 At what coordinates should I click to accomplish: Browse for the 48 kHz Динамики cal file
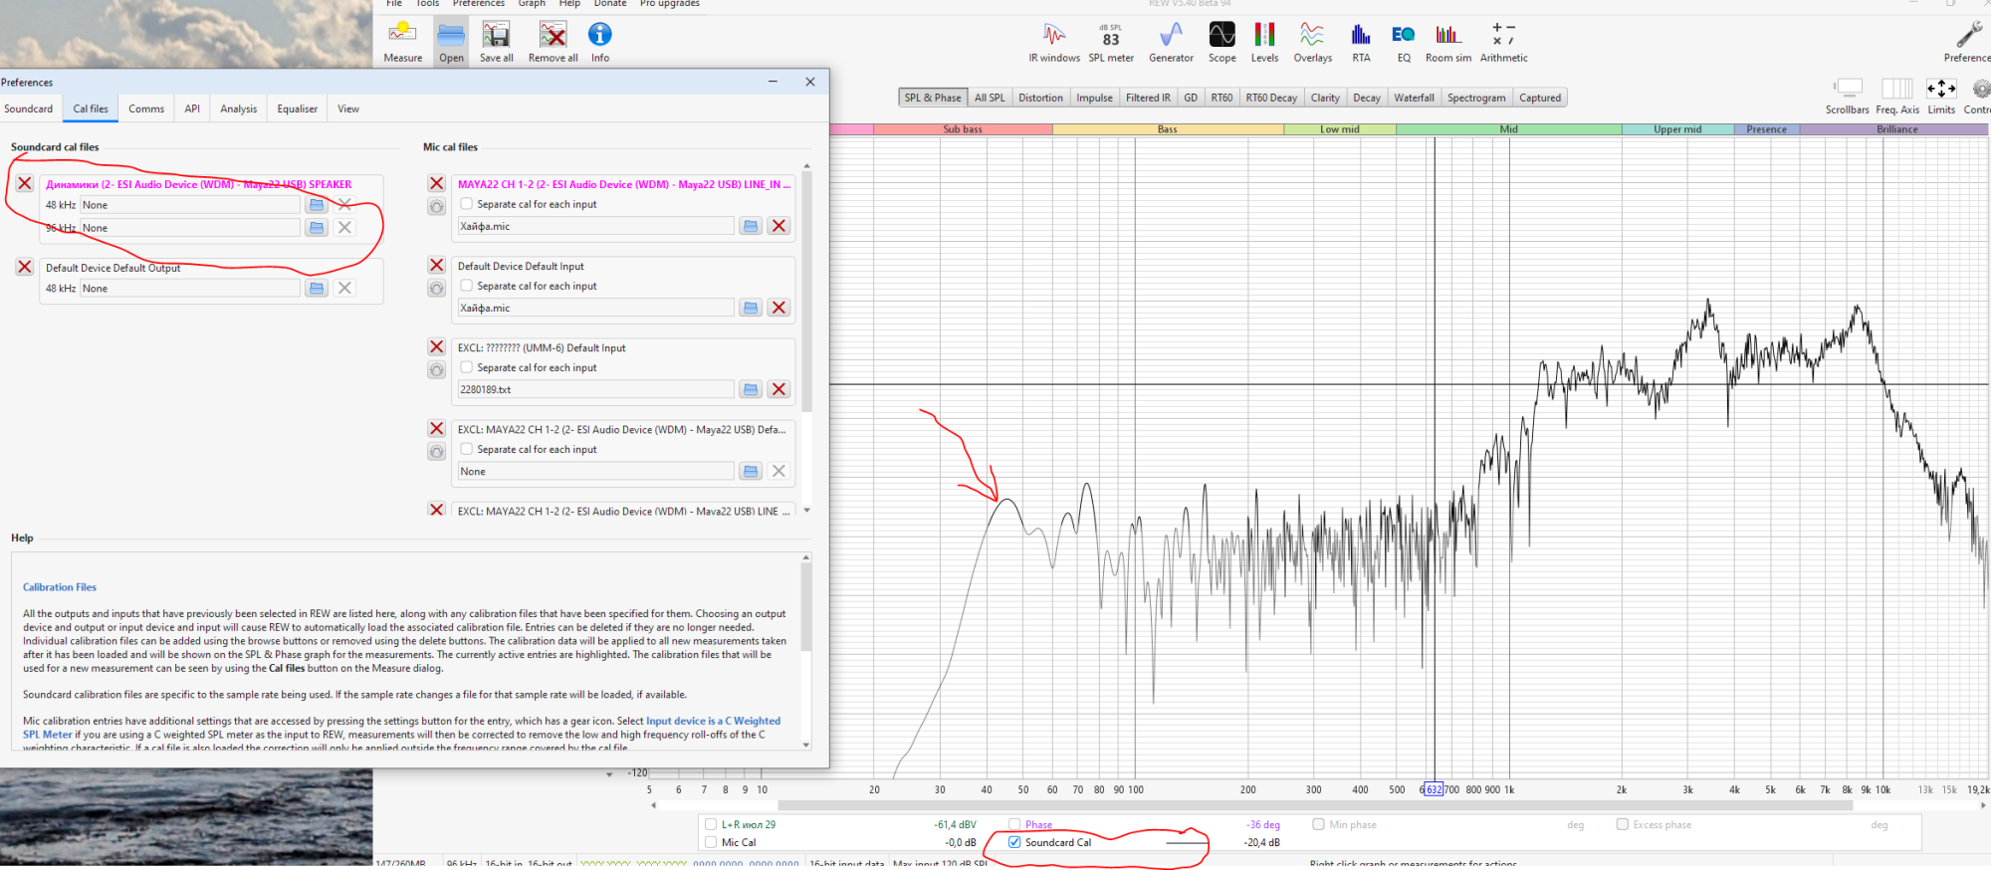pos(317,205)
